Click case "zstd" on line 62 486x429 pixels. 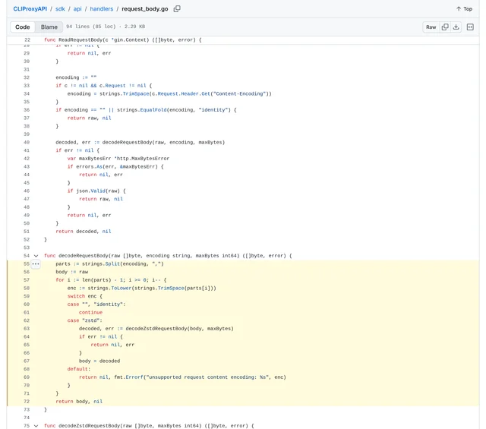[x=84, y=320]
